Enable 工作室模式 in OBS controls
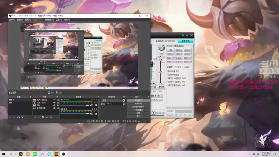Image resolution: width=279 pixels, height=157 pixels. point(138,110)
